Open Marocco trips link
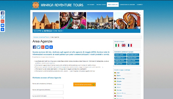Viewport: 173px width, 99px height. 119,96
